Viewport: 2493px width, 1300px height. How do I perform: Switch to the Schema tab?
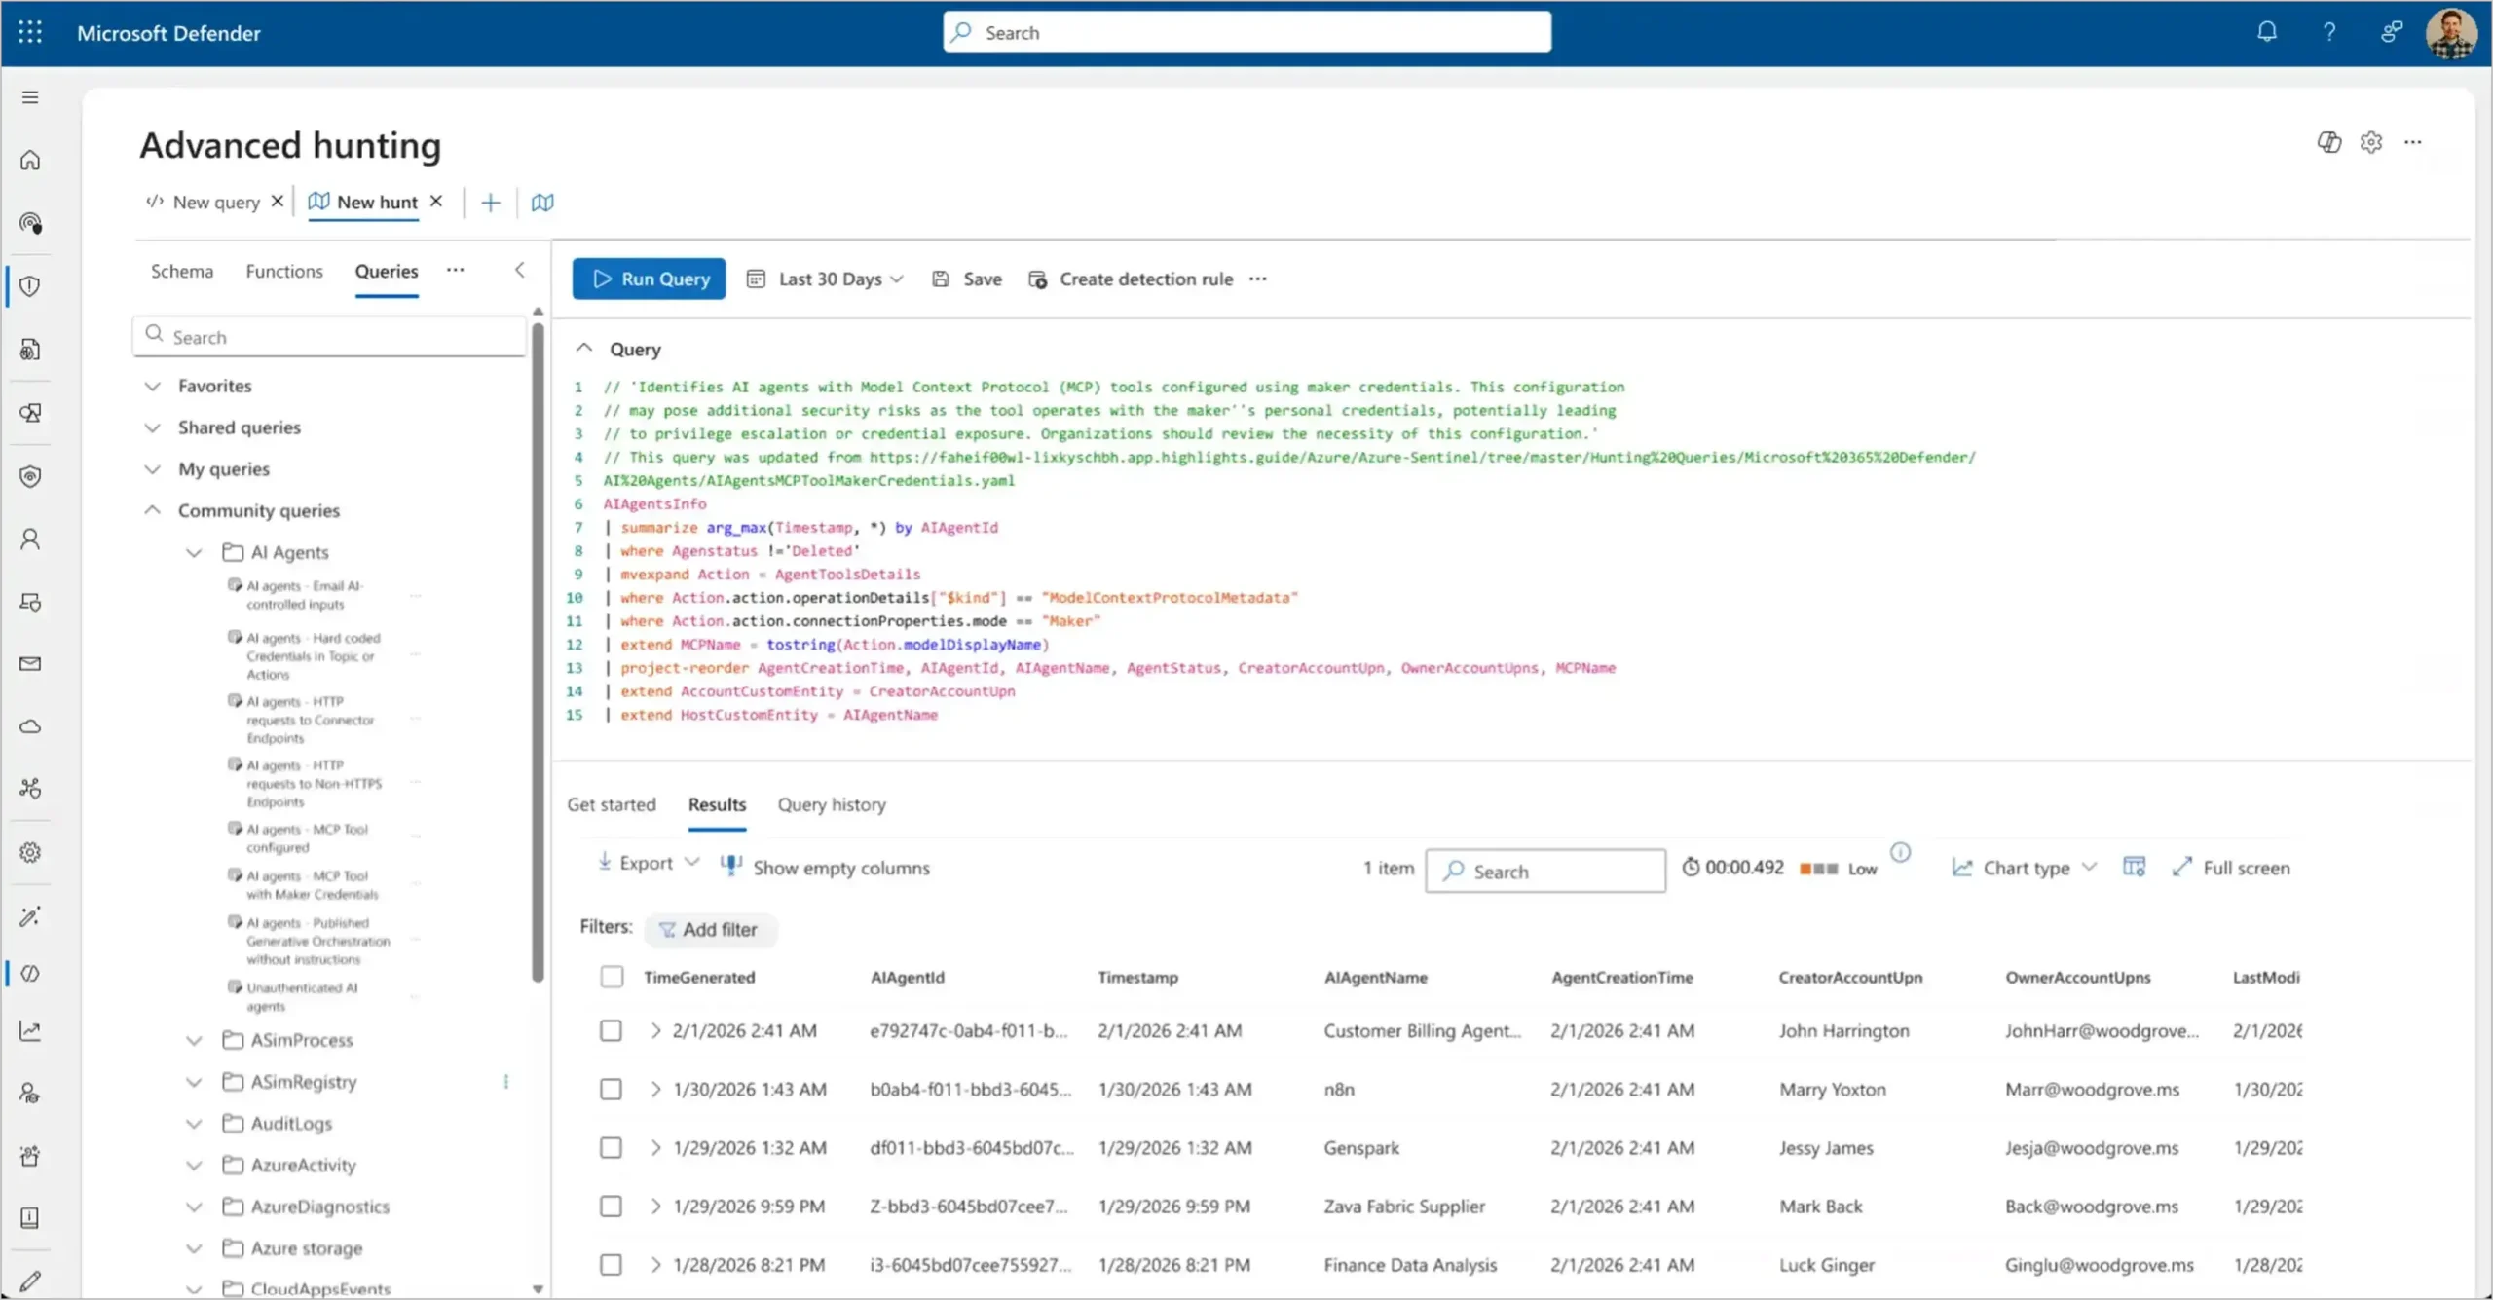[182, 271]
